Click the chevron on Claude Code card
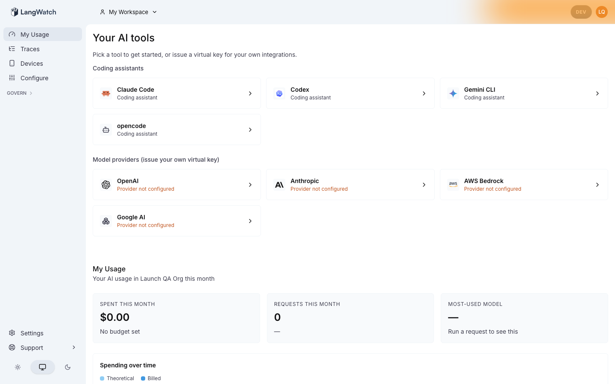The width and height of the screenshot is (615, 384). [250, 93]
